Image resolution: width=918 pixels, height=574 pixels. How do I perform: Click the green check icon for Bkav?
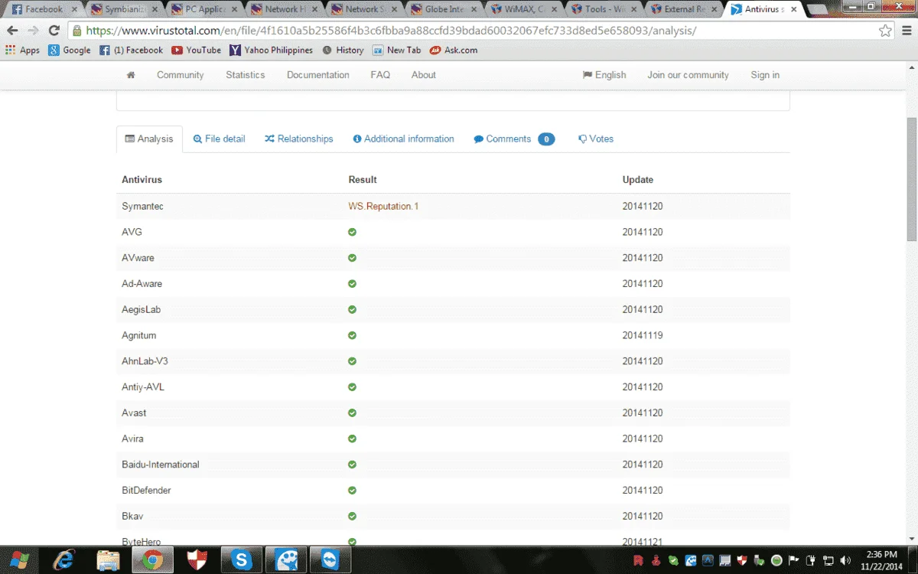click(x=352, y=517)
